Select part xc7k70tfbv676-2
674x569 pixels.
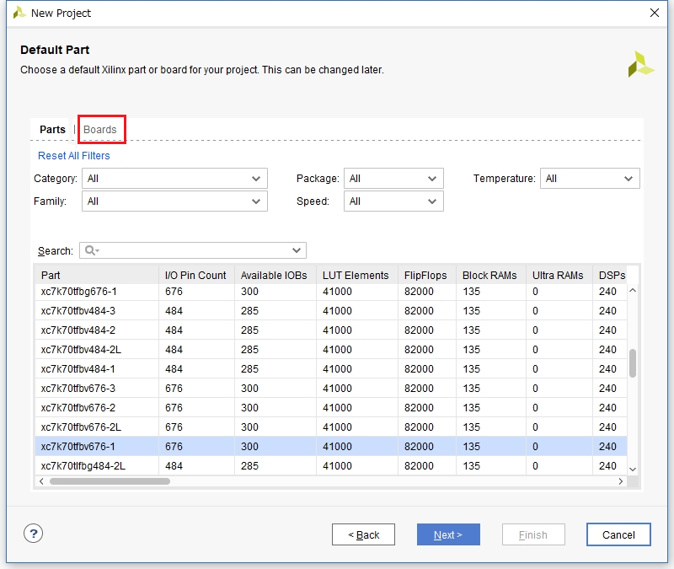pos(331,408)
